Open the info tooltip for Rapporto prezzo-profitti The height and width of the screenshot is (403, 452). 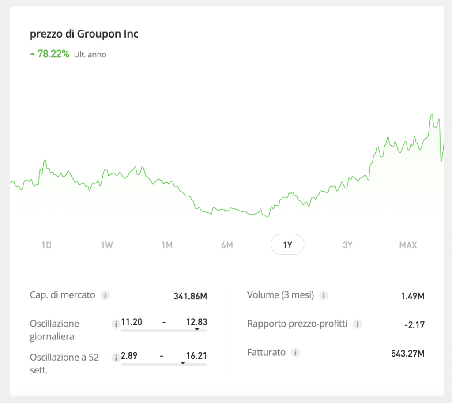point(358,324)
